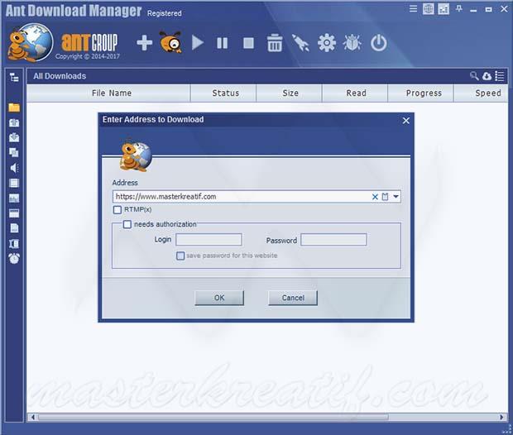The width and height of the screenshot is (513, 435).
Task: Click the plus Add Download toolbar icon
Action: [x=144, y=43]
